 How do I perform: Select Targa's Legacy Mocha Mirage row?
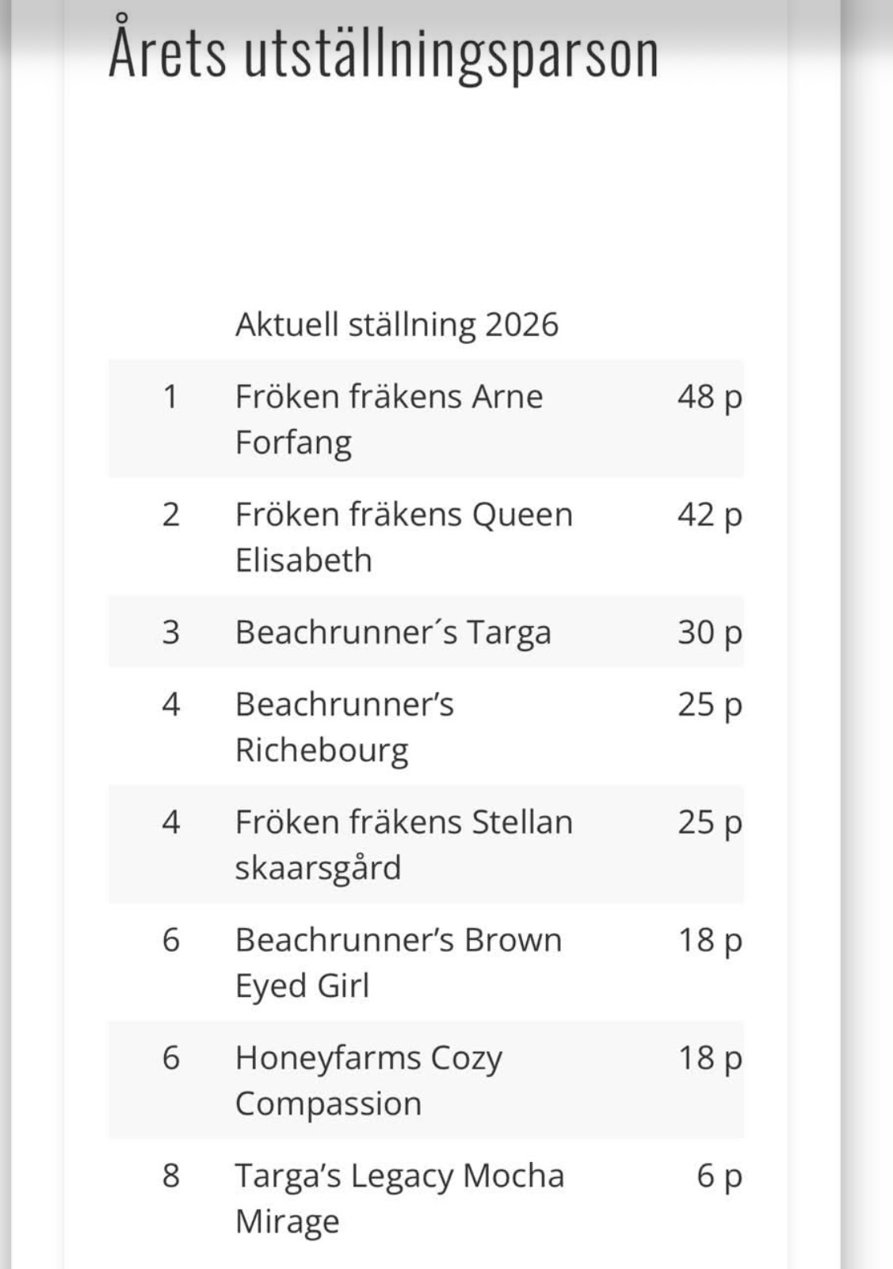(426, 1198)
